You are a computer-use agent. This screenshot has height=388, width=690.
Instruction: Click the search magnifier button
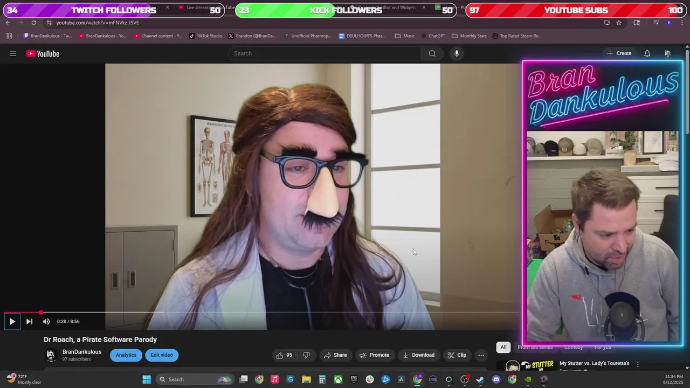point(432,53)
